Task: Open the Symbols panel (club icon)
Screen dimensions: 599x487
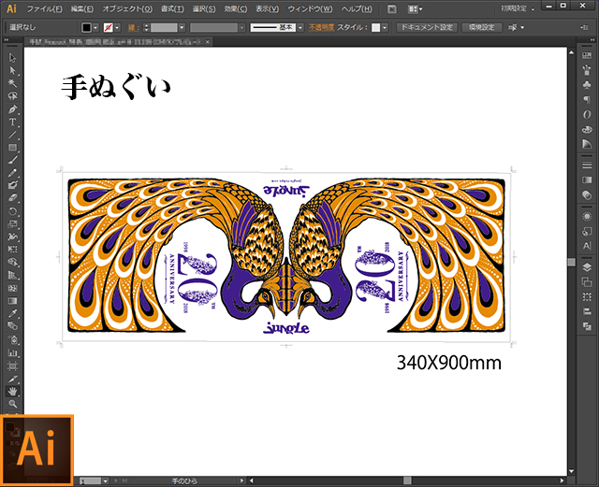Action: (587, 85)
